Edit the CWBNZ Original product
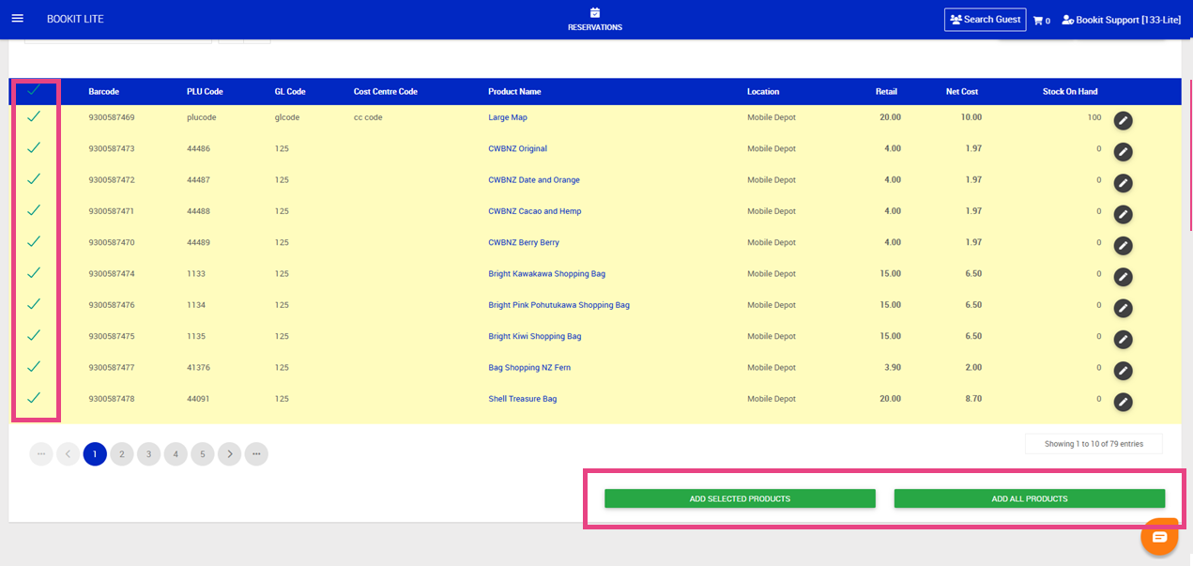This screenshot has height=566, width=1193. [x=1123, y=152]
